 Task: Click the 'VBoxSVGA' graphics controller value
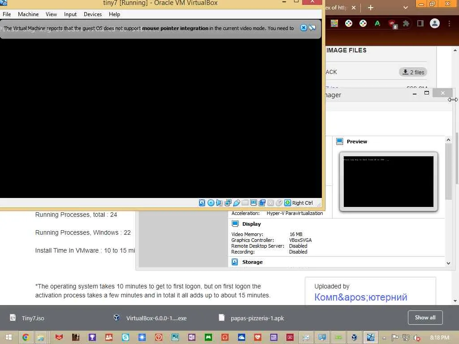300,240
